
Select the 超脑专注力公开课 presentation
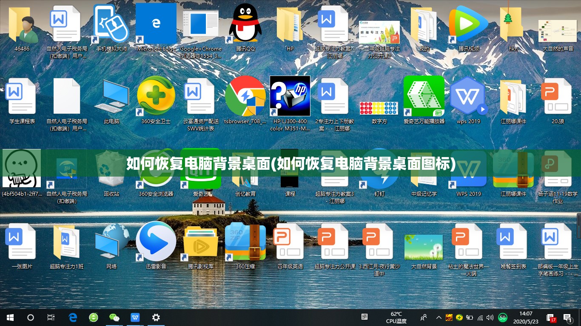[334, 242]
